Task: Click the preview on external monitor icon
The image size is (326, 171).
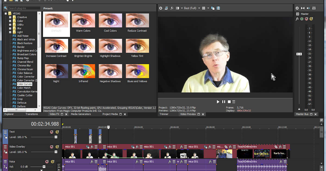Action: [x=166, y=8]
